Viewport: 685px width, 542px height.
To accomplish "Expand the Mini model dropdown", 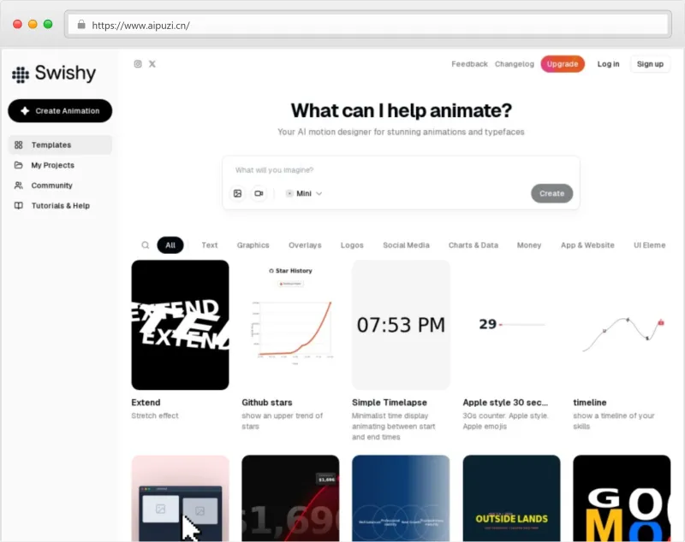I will coord(304,193).
